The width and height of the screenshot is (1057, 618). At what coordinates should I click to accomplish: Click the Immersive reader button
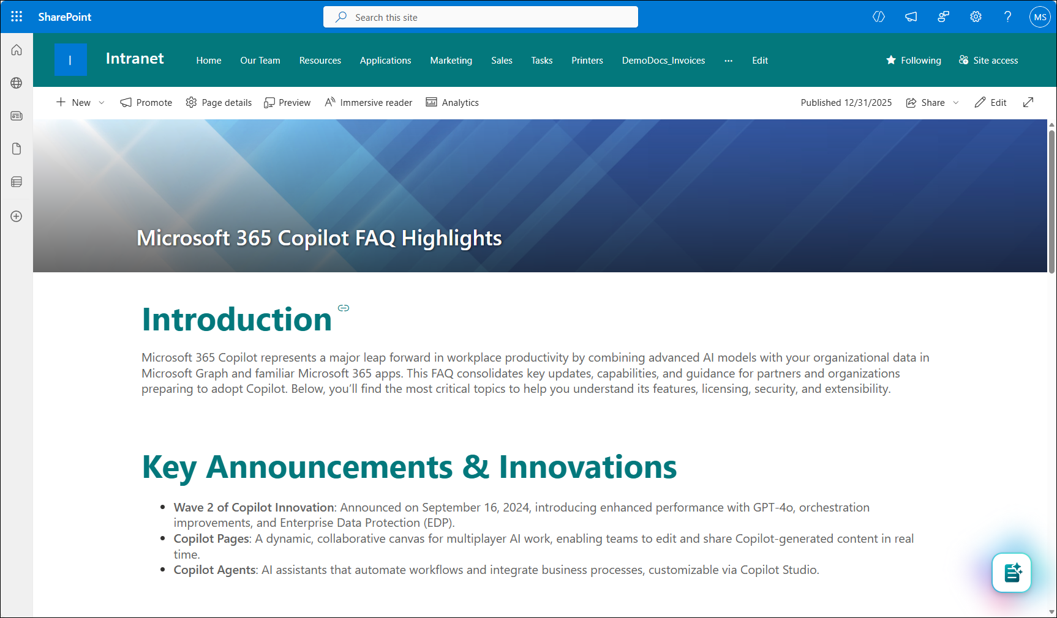click(x=369, y=102)
